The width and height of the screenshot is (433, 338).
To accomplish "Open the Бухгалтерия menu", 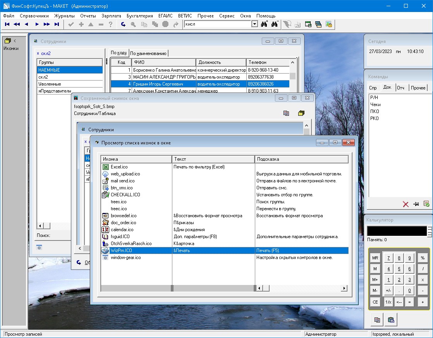I will tap(139, 16).
